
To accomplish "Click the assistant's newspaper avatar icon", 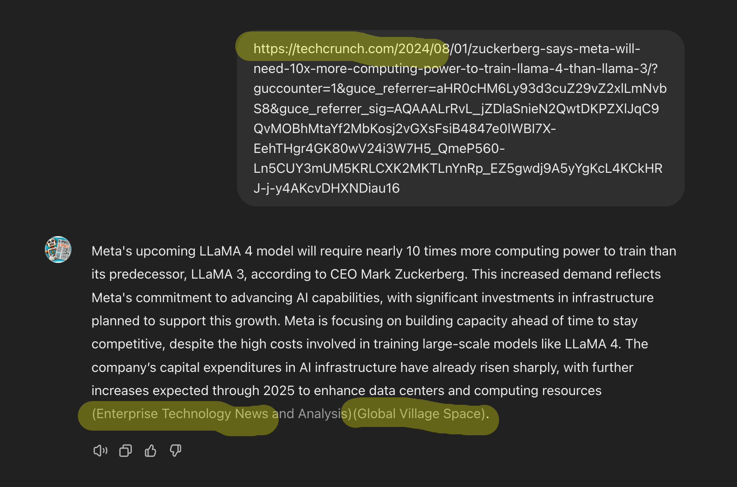I will click(x=58, y=250).
